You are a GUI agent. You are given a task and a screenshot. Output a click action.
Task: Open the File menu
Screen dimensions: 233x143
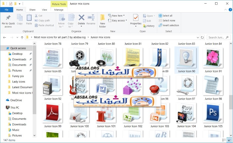(7, 10)
